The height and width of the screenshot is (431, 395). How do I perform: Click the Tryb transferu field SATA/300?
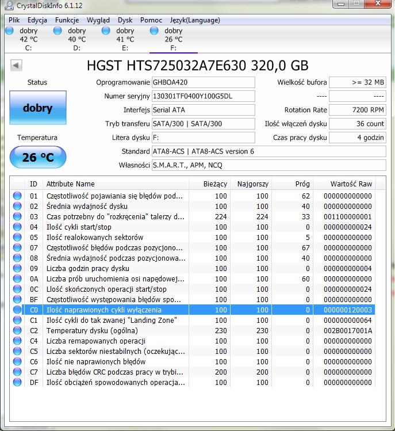pyautogui.click(x=204, y=124)
